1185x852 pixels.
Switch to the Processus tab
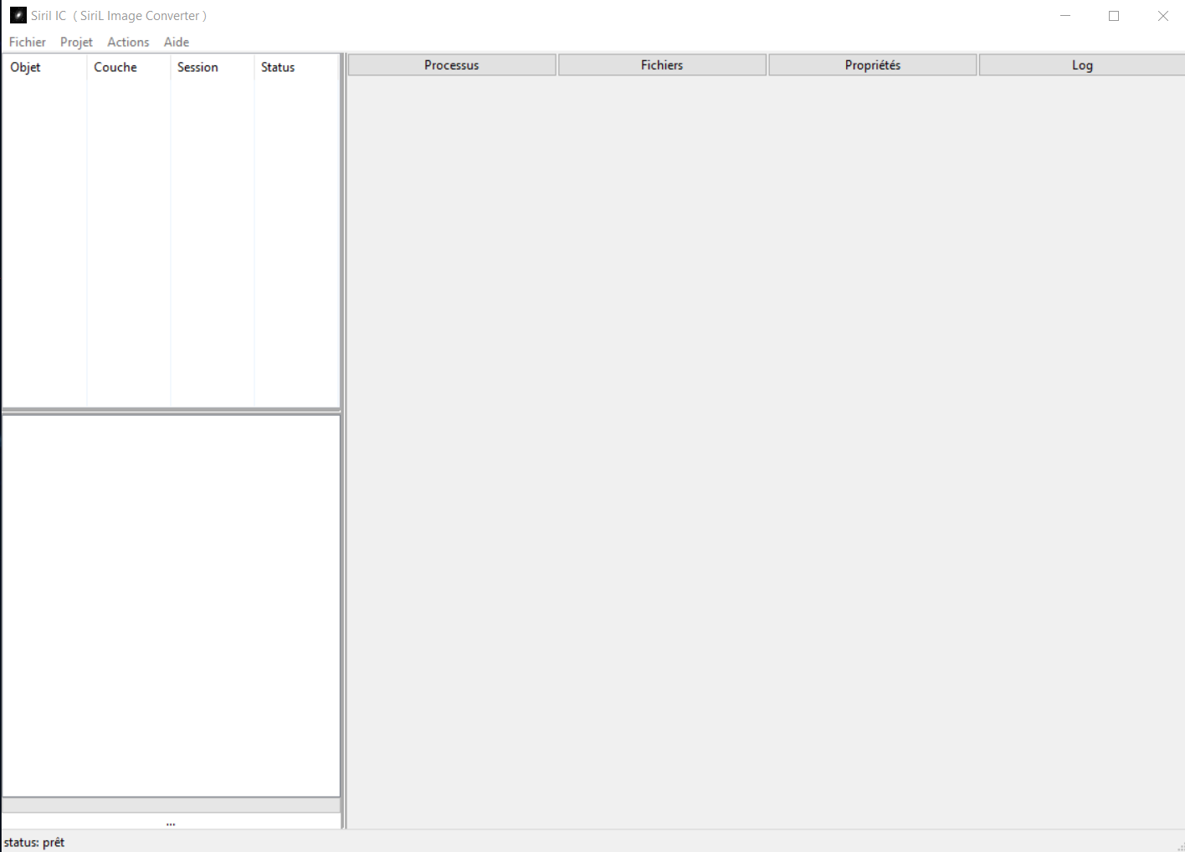pyautogui.click(x=452, y=65)
